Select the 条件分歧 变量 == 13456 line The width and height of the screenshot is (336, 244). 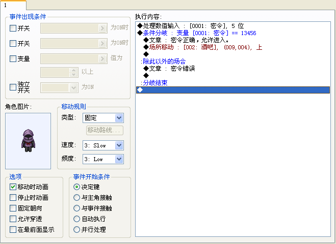233,33
